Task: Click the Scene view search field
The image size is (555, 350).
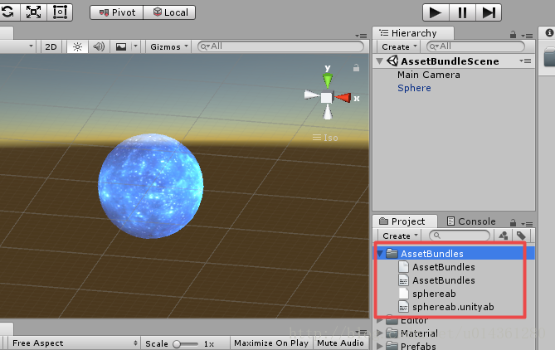Action: (280, 46)
